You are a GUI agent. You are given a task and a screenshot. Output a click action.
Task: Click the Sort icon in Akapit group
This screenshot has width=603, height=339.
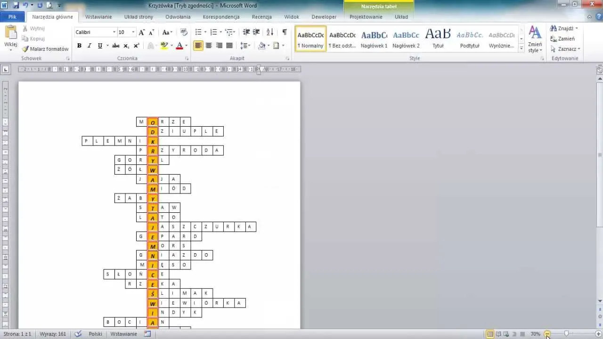270,32
